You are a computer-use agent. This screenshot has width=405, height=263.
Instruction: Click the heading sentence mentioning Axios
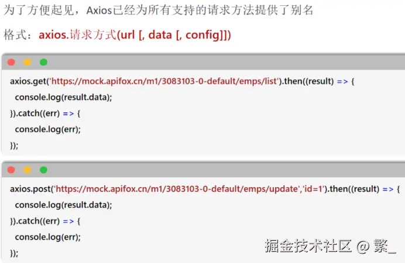tap(158, 11)
